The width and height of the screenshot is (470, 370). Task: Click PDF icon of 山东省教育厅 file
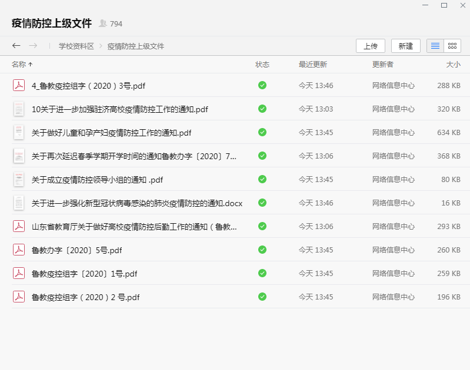point(19,226)
